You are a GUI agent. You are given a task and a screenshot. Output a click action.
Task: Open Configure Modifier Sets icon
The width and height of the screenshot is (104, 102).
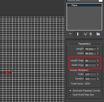tap(98, 34)
